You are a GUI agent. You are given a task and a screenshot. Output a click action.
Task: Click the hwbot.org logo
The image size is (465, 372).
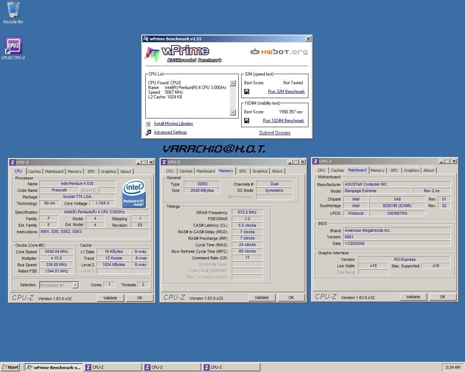pos(279,52)
